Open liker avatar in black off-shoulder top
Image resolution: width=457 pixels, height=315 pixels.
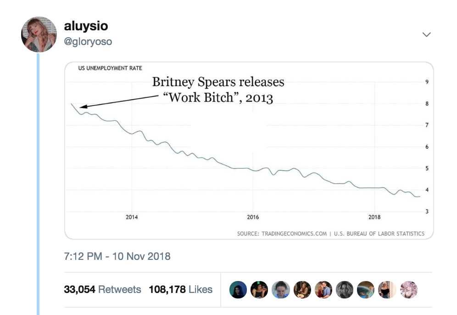click(x=387, y=290)
